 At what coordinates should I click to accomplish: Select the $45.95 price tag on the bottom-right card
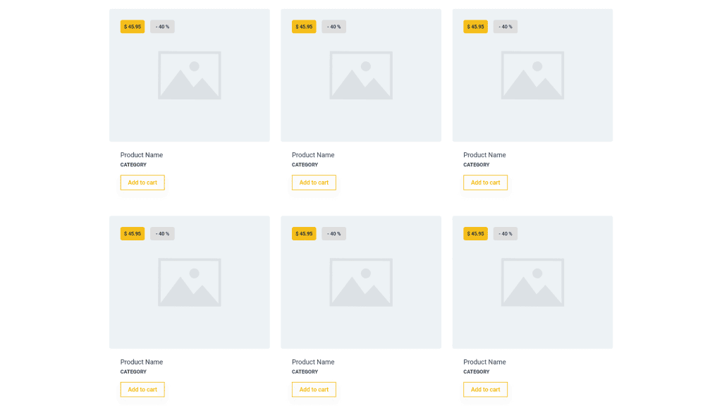(x=475, y=234)
